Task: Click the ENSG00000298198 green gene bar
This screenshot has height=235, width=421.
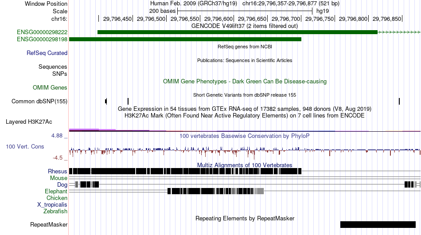Action: click(x=185, y=39)
